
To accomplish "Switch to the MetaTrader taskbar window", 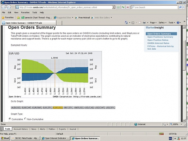I will click(x=26, y=138).
